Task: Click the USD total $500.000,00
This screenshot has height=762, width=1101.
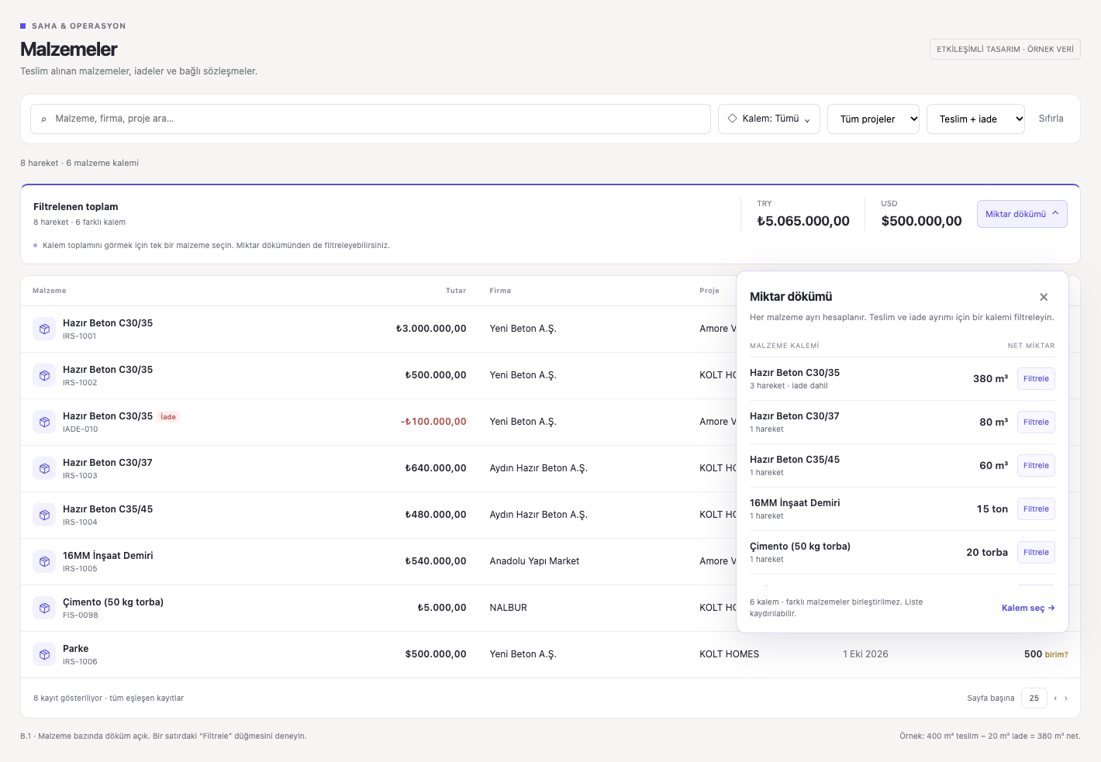Action: (921, 221)
